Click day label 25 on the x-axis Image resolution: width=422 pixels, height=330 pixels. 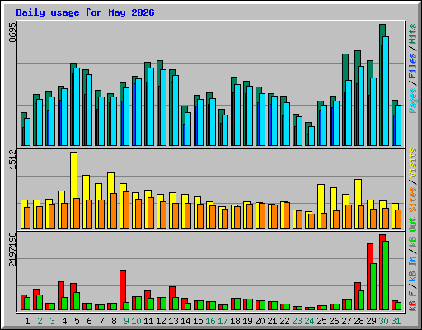point(321,321)
